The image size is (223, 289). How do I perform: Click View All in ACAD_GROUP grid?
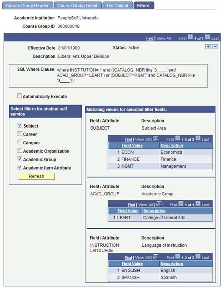click(x=145, y=205)
